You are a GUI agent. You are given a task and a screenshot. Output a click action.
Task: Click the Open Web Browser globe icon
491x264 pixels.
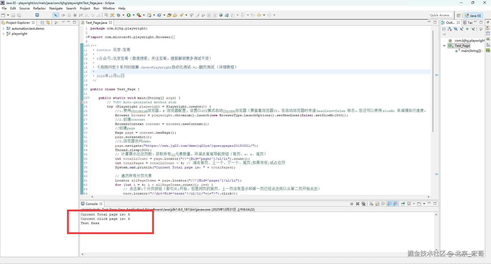click(x=221, y=15)
